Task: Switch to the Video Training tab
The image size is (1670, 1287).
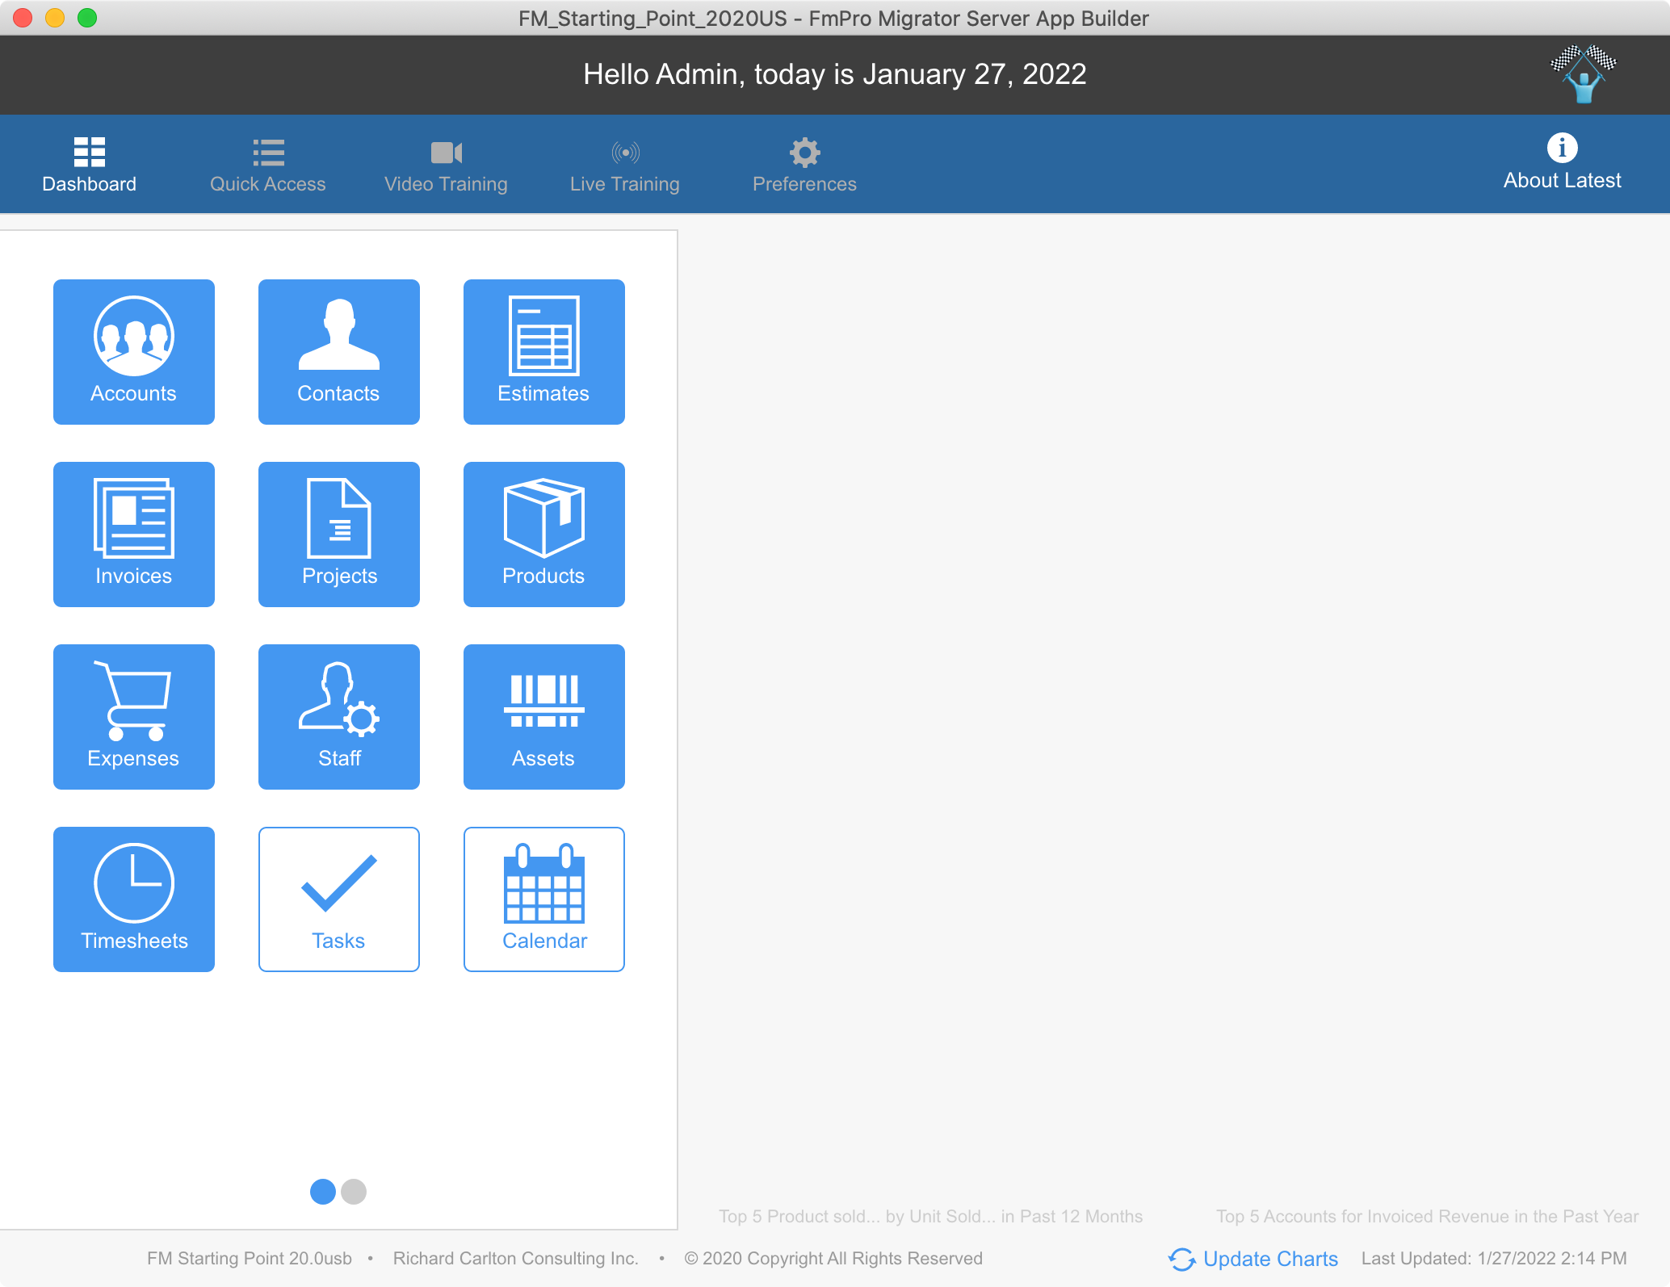Action: (x=446, y=166)
